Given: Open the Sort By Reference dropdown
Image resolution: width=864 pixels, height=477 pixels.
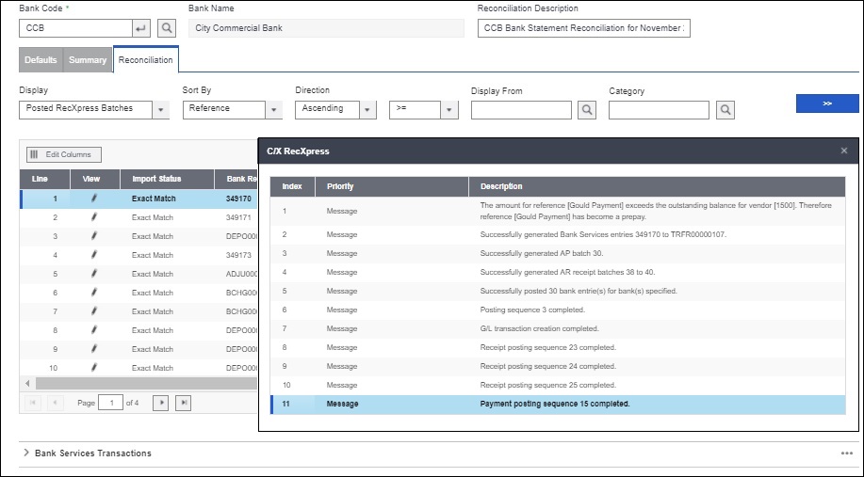Looking at the screenshot, I should pos(274,109).
